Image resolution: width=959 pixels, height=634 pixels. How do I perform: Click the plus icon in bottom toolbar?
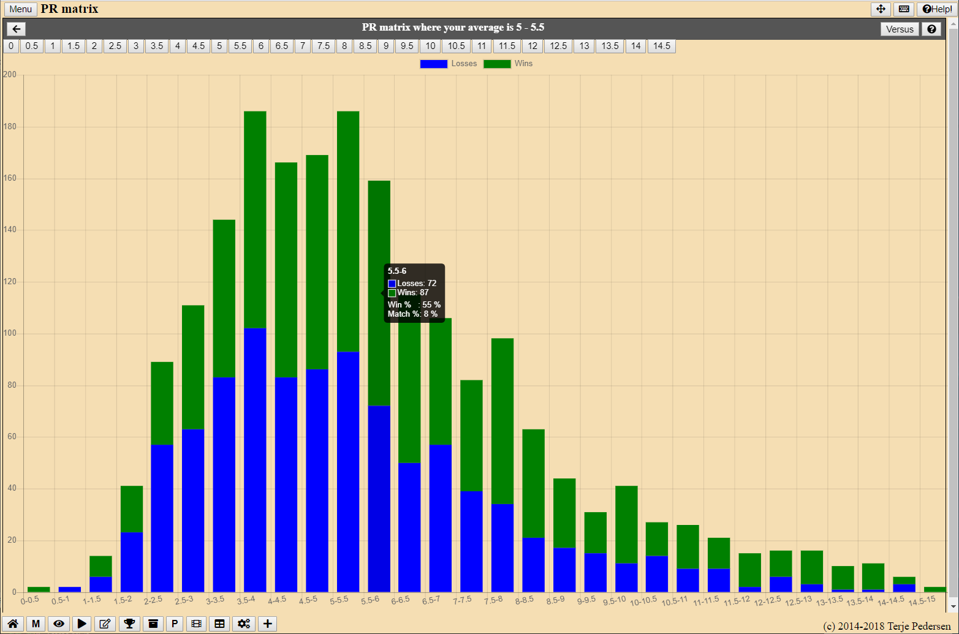click(267, 624)
